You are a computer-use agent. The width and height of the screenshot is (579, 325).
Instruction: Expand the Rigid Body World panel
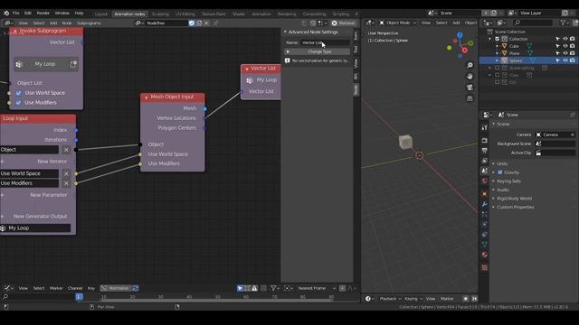click(514, 199)
